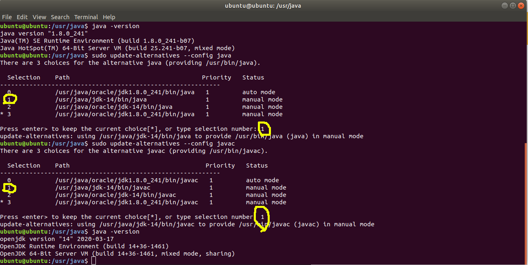Click 'sudo update-alternatives --config java' command
Image resolution: width=528 pixels, height=265 pixels.
pos(162,55)
